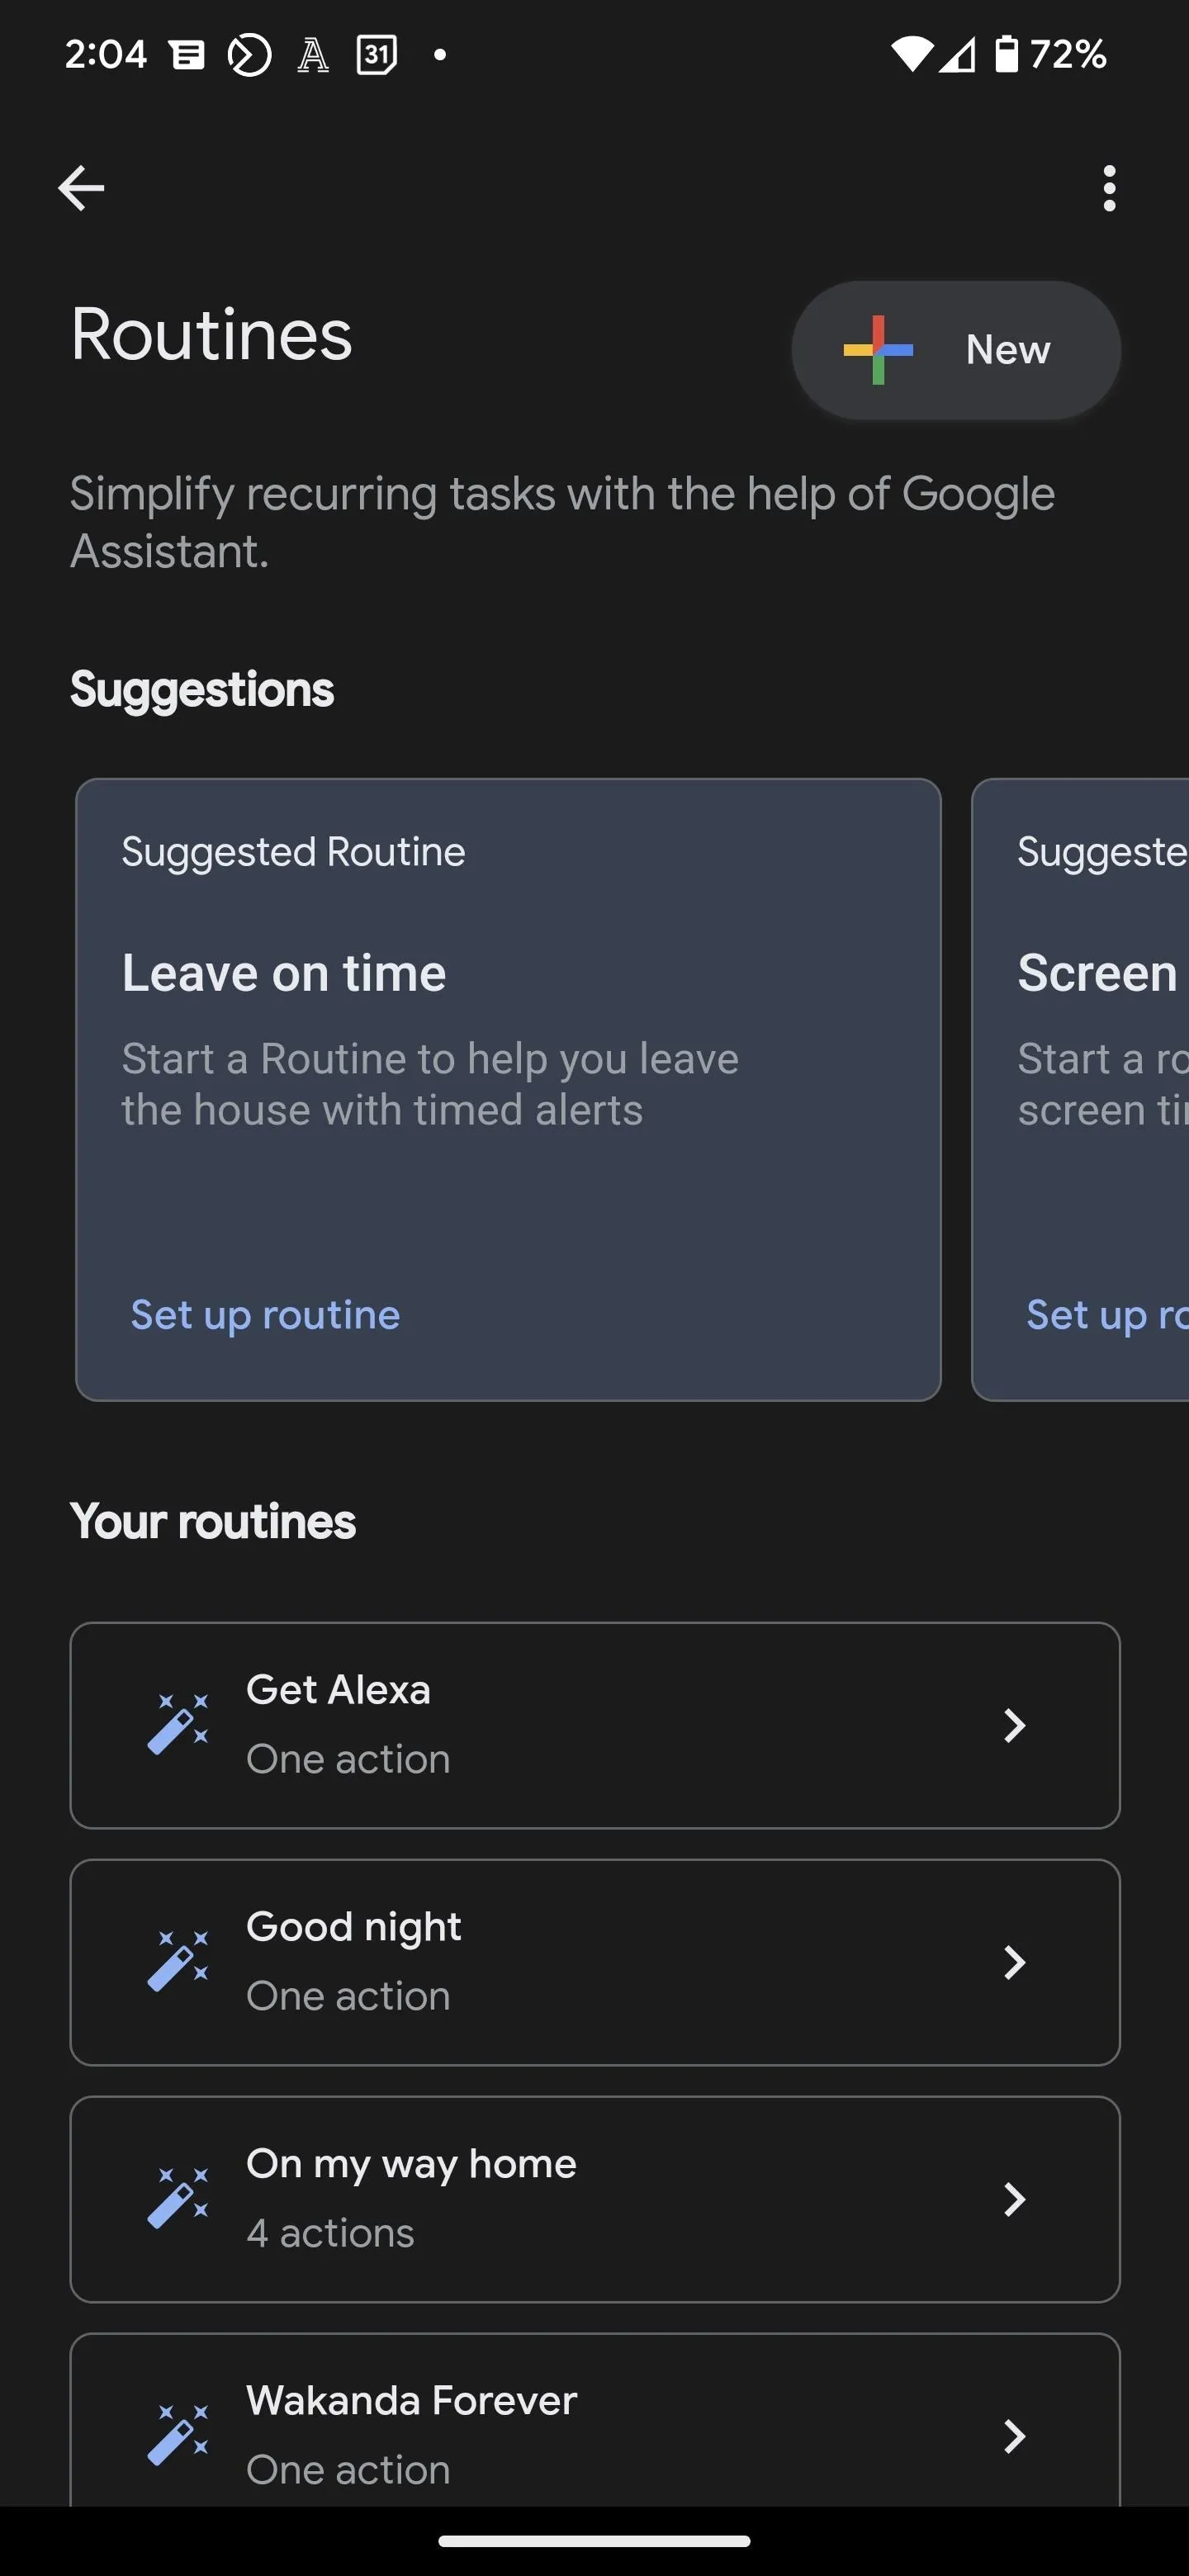
Task: Tap the bottom navigation gesture bar
Action: (x=594, y=2541)
